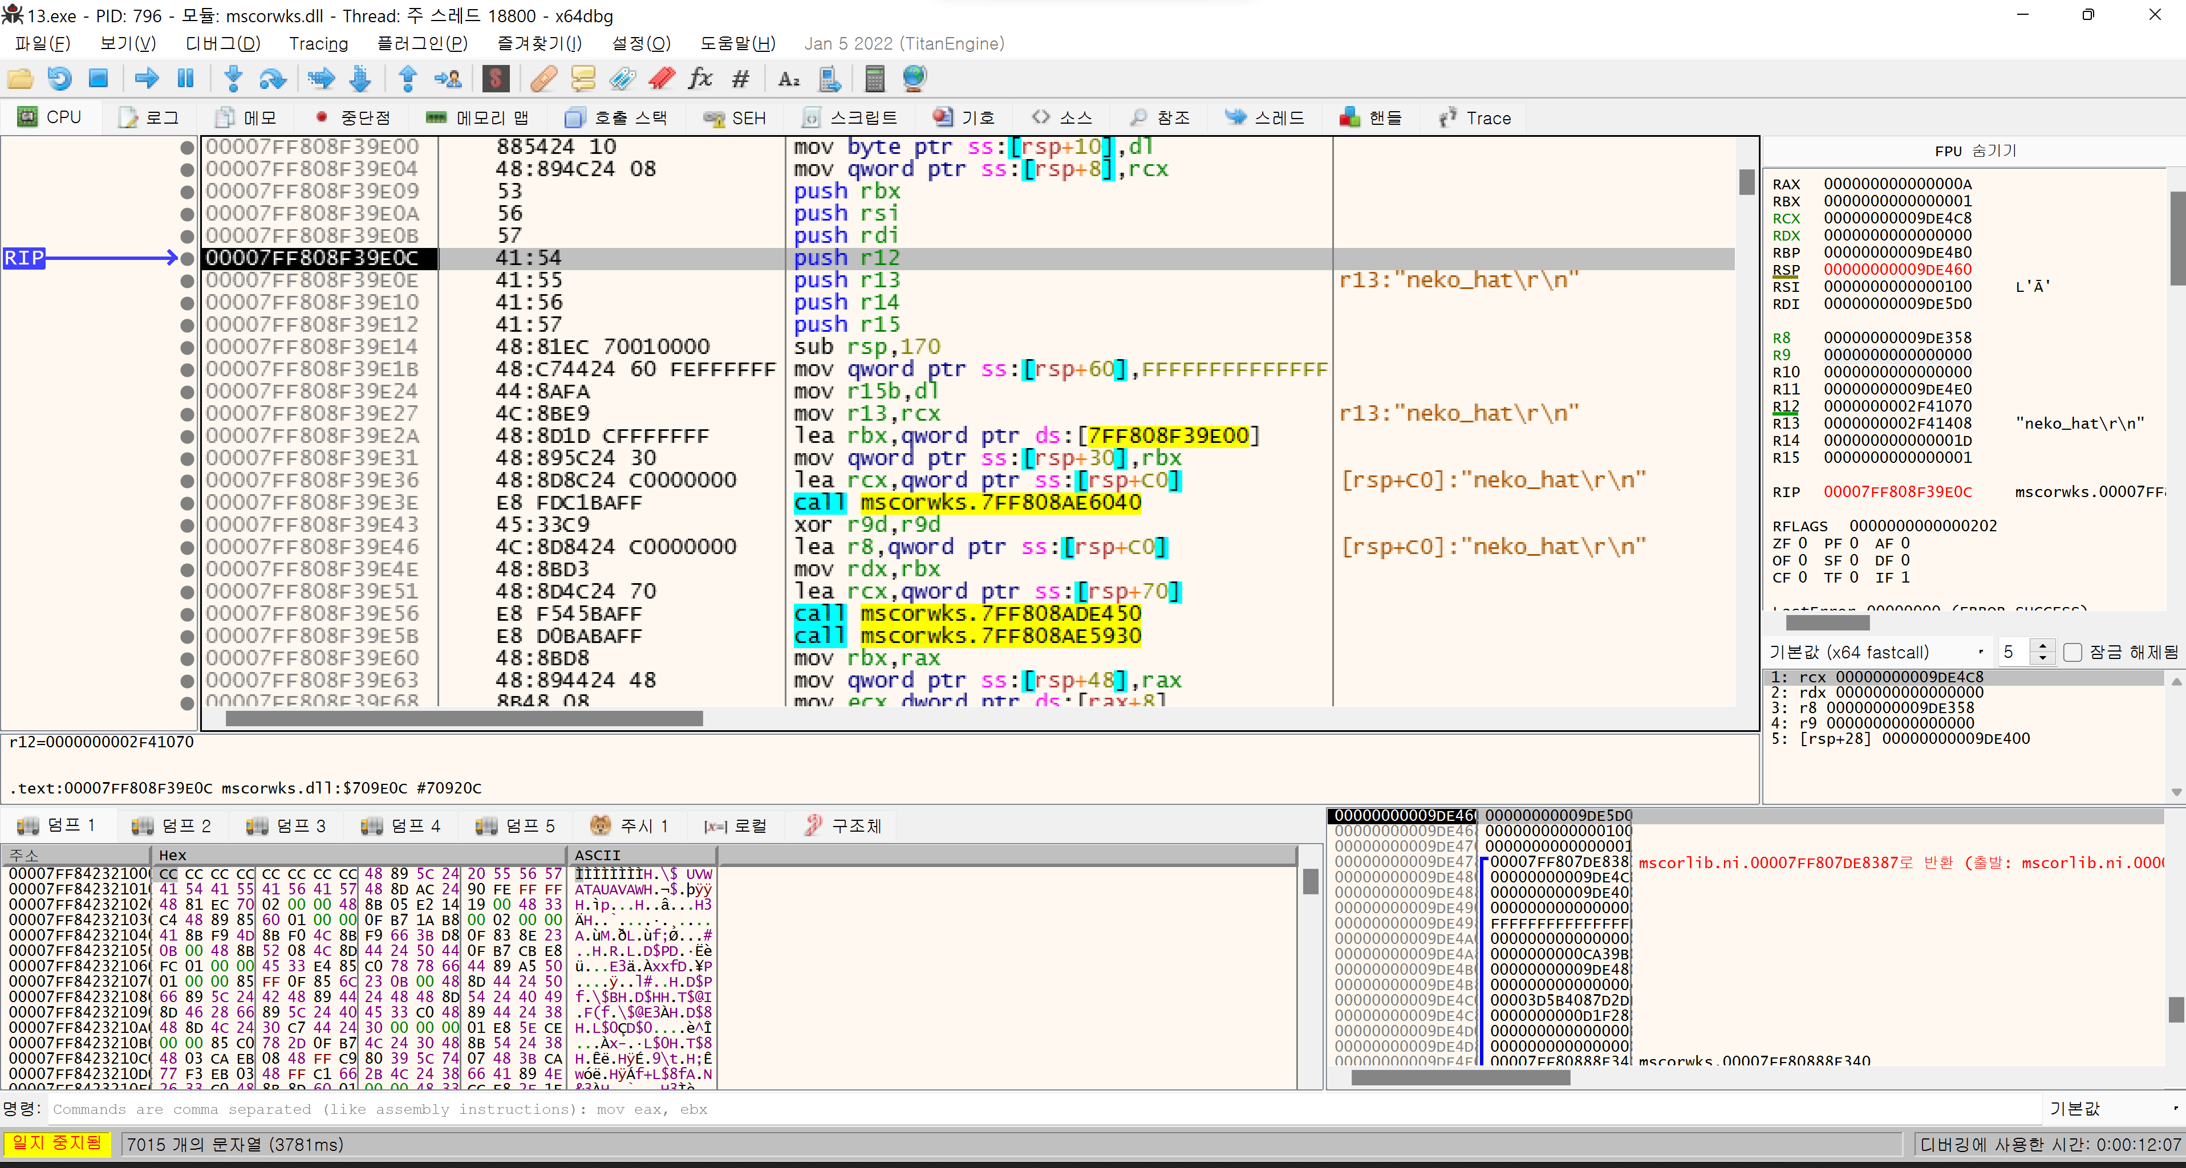Select the RSP register value
The width and height of the screenshot is (2186, 1168).
(x=1897, y=270)
